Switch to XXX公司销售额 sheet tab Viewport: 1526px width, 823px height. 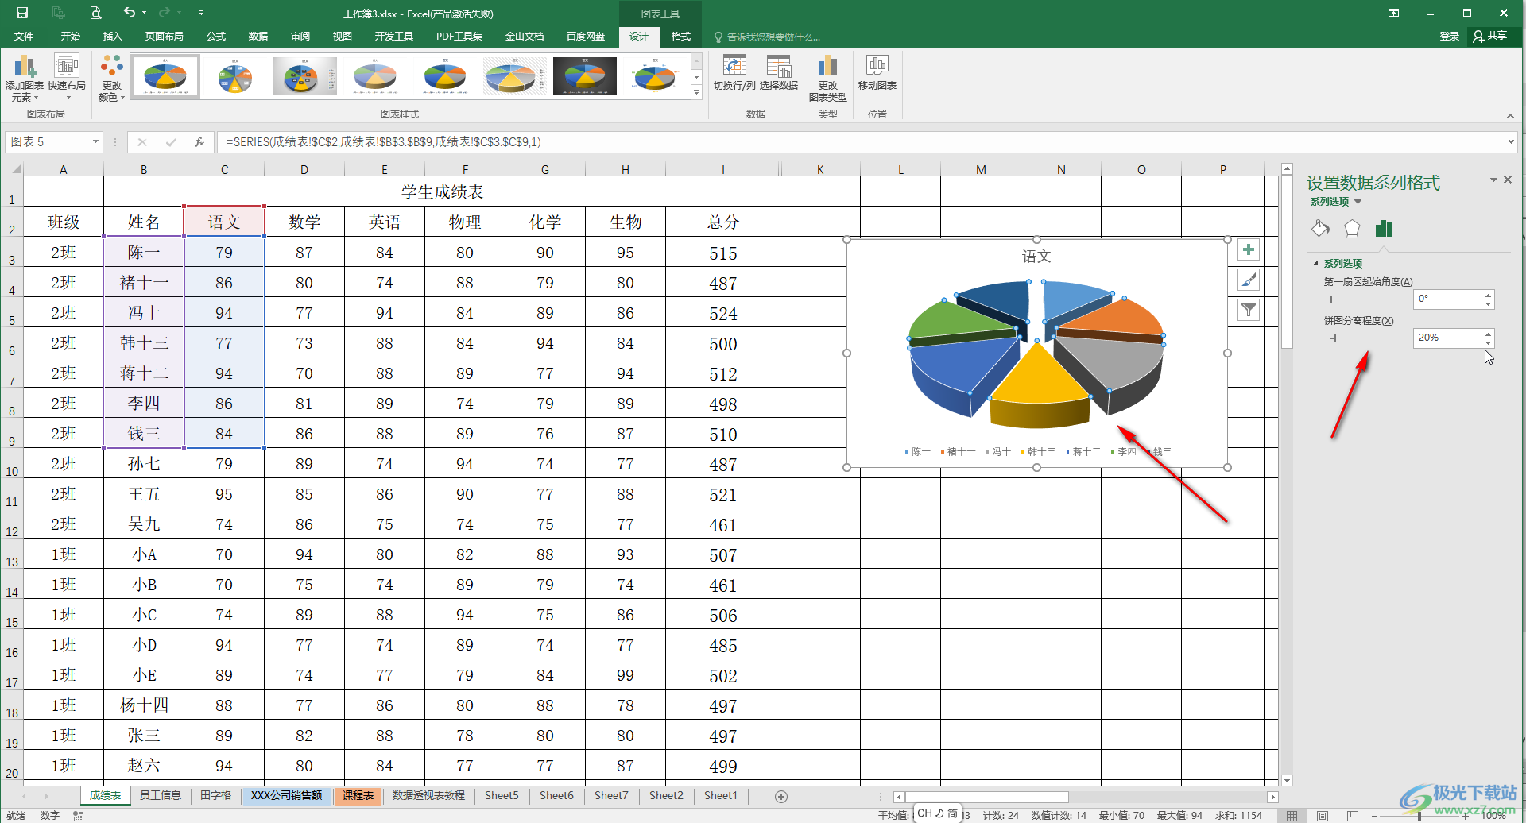pos(286,796)
